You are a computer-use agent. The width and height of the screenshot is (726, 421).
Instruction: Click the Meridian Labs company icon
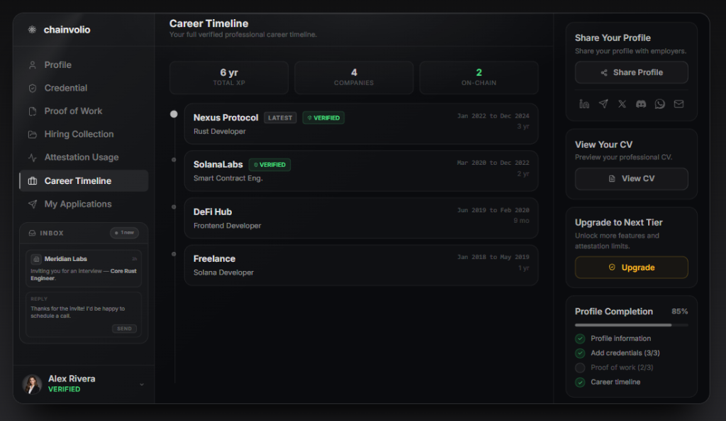coord(36,259)
